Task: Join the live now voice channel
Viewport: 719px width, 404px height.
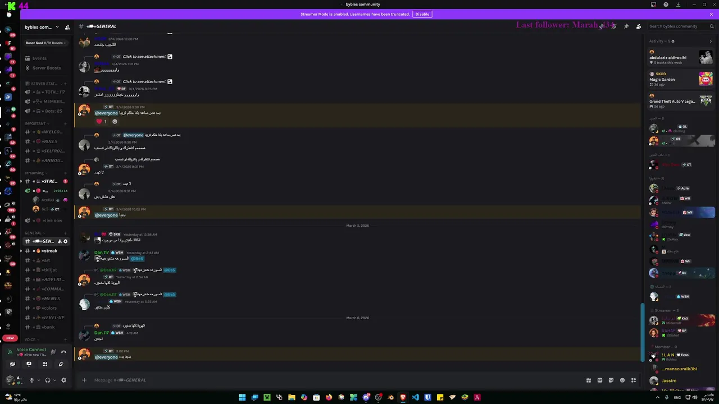Action: click(x=46, y=221)
